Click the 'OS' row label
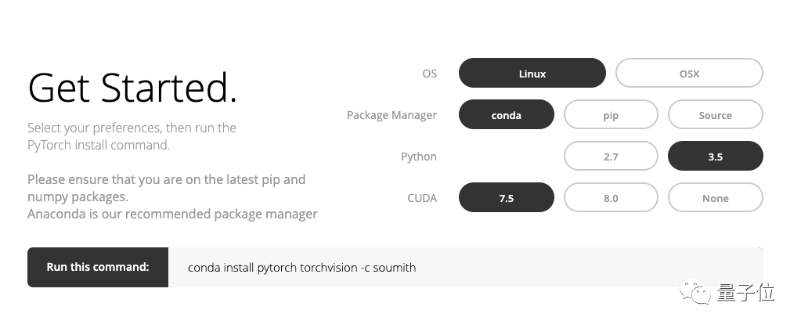 click(x=429, y=74)
